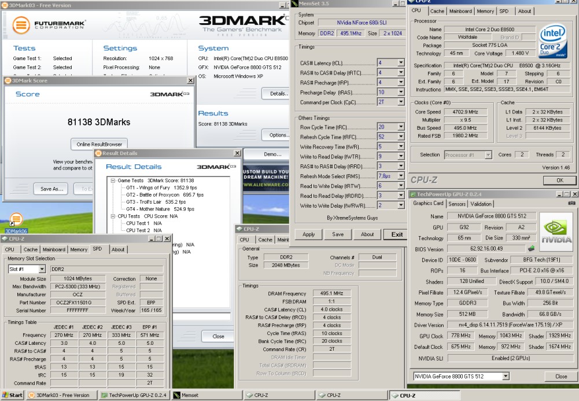Click Save As... in 3DMark Score
The image size is (579, 401).
click(x=51, y=189)
